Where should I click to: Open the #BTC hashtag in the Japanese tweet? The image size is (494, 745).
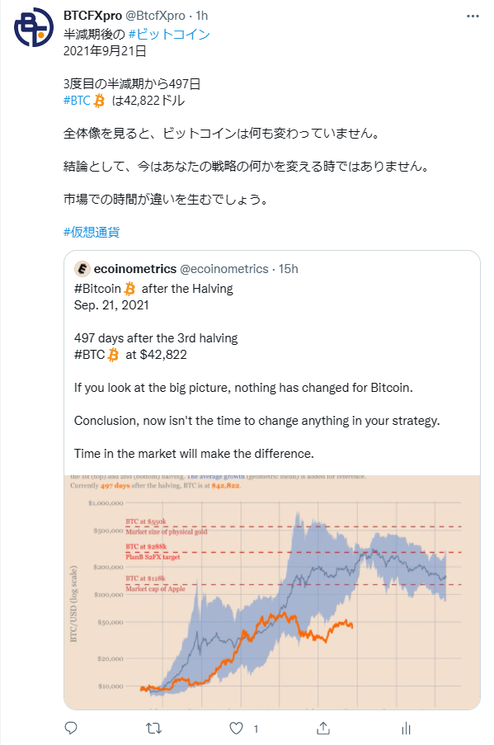pyautogui.click(x=77, y=101)
